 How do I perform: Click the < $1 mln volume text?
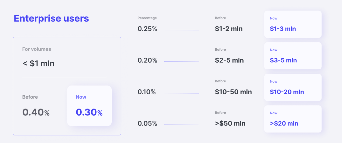pos(38,63)
